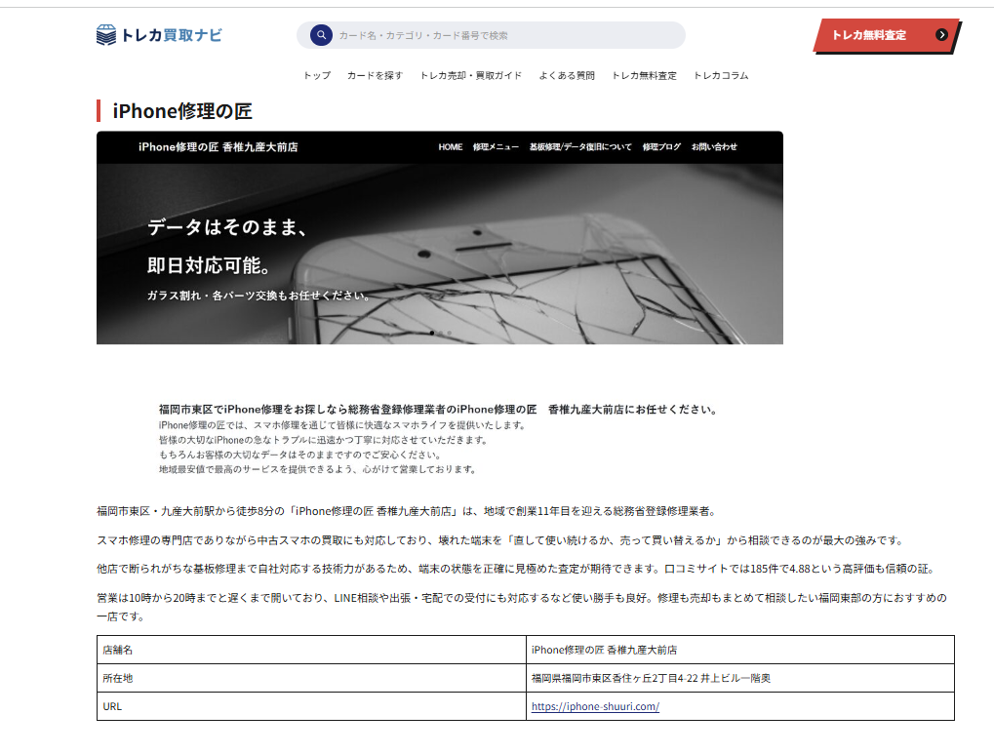Viewport: 994px width, 754px height.
Task: Open トレカコラム menu item
Action: (721, 75)
